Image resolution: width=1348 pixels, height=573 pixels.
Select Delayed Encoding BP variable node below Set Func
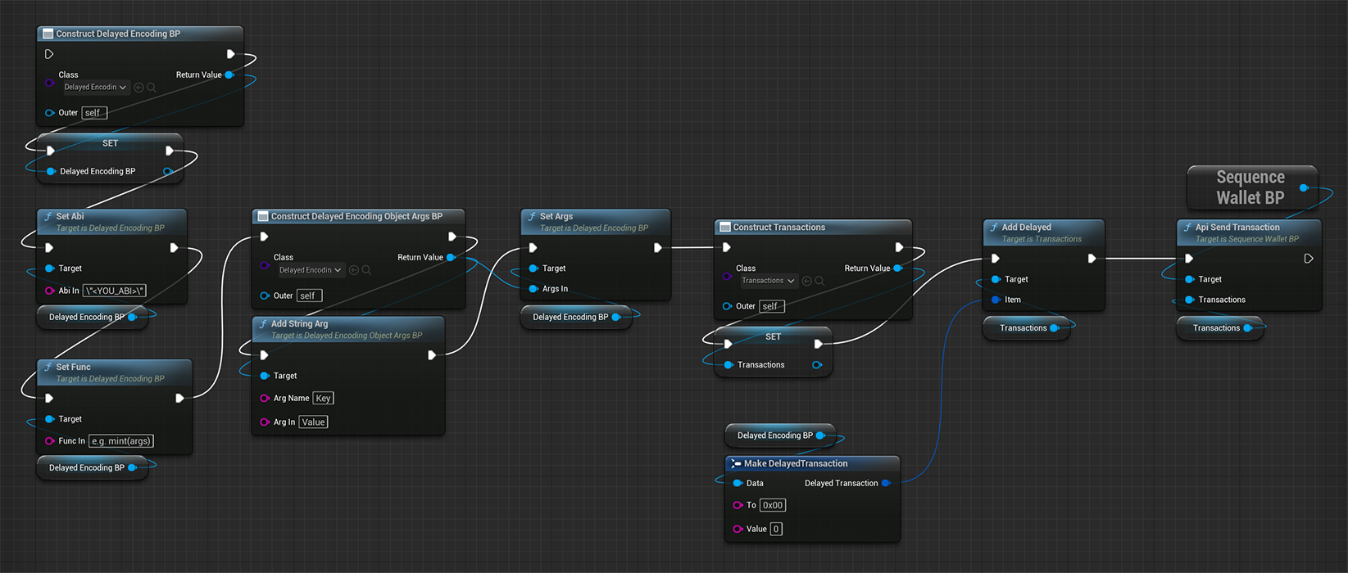92,467
